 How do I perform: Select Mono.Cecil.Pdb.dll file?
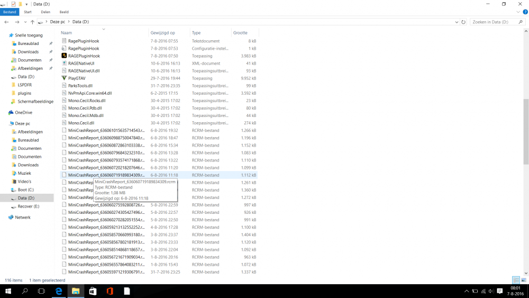[85, 108]
